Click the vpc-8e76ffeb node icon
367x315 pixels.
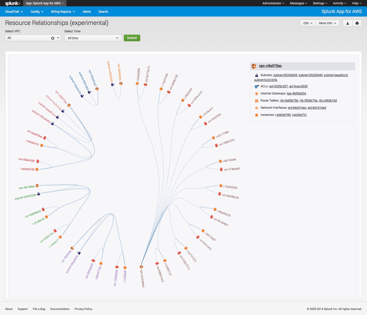(37, 186)
